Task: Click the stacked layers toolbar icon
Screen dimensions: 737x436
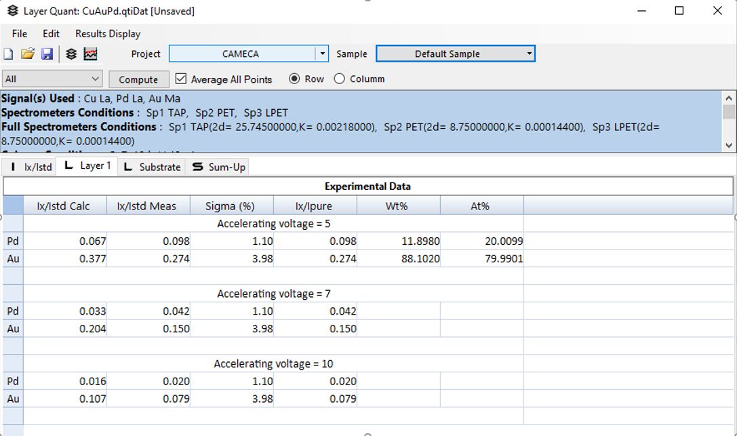Action: (x=71, y=54)
